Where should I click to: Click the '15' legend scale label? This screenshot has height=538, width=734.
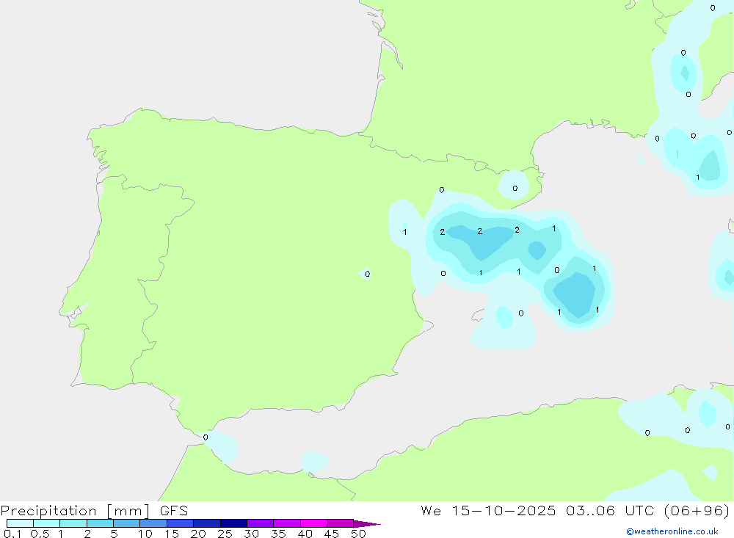click(x=172, y=534)
